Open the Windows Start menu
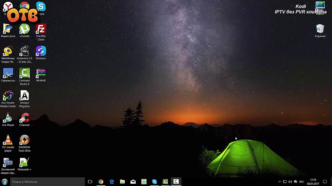This screenshot has width=332, height=186. 5,182
